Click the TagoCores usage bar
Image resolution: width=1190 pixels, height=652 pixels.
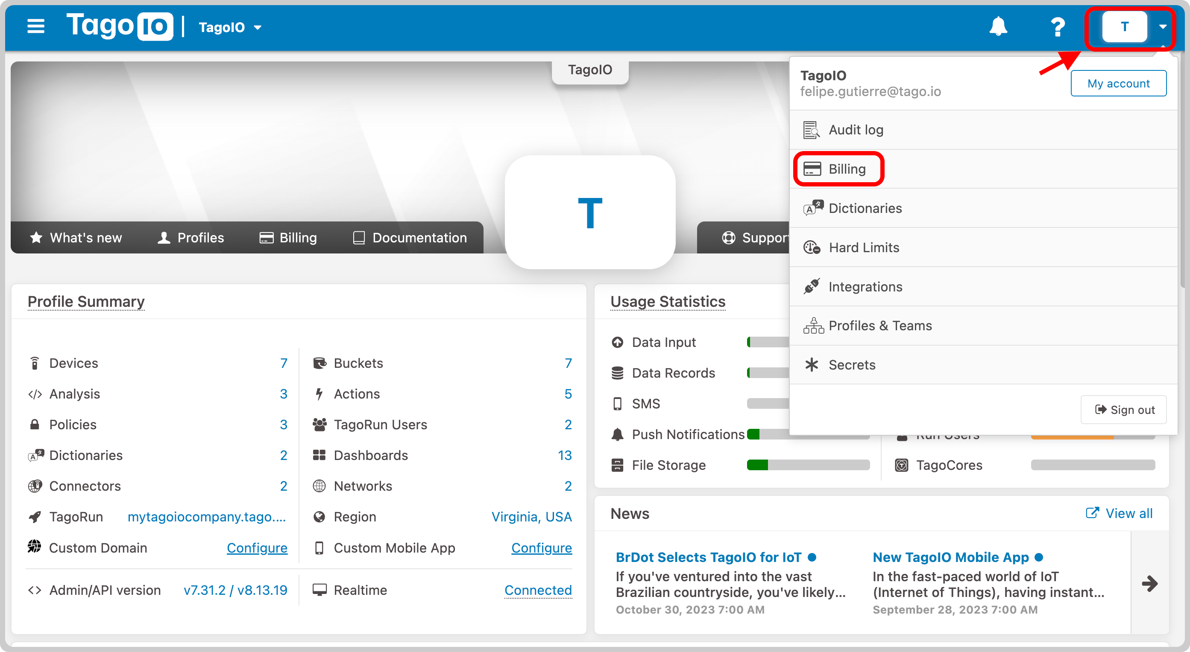(x=1093, y=465)
